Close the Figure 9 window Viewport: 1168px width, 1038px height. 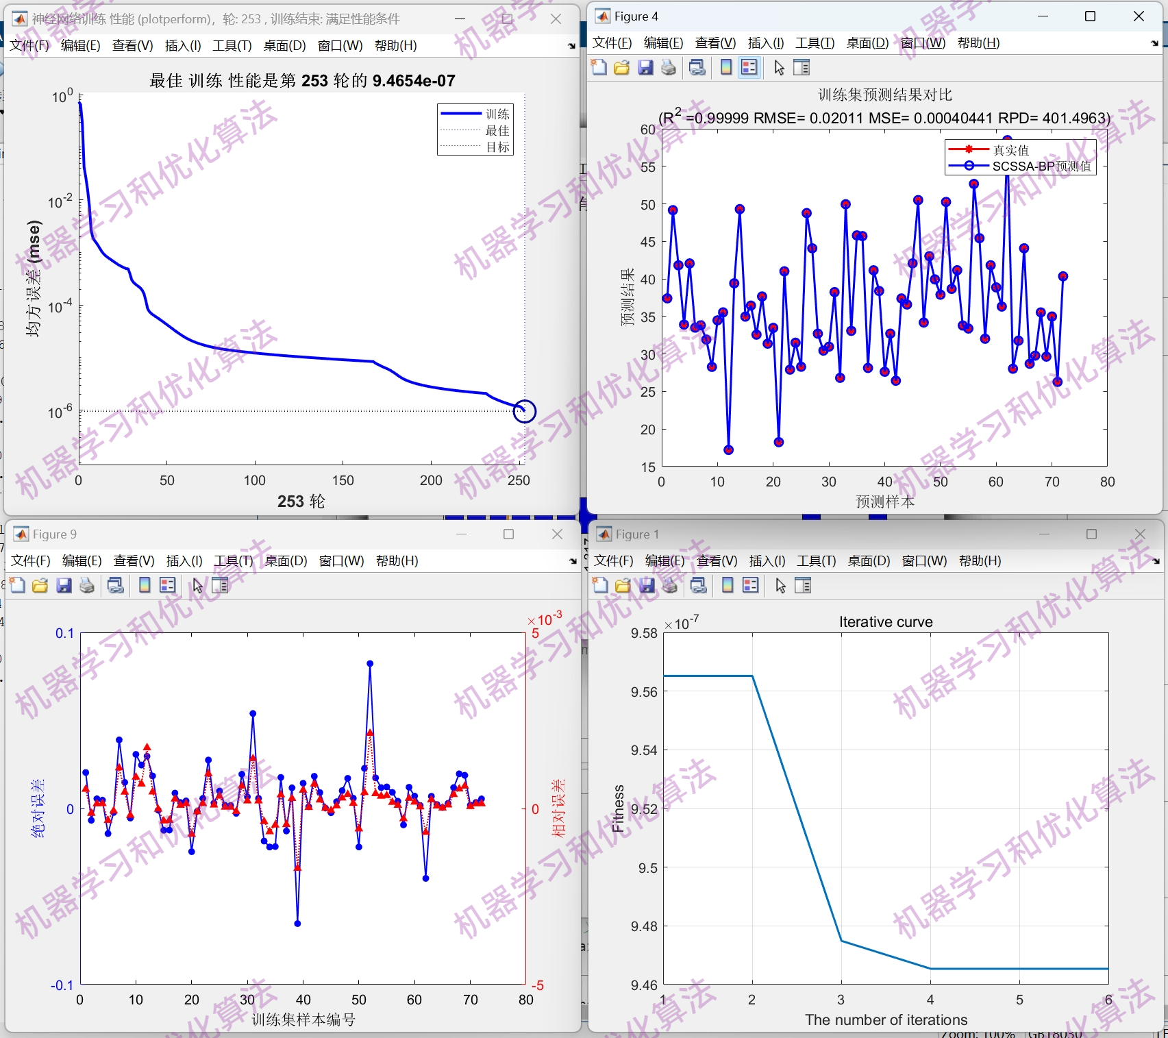[557, 534]
